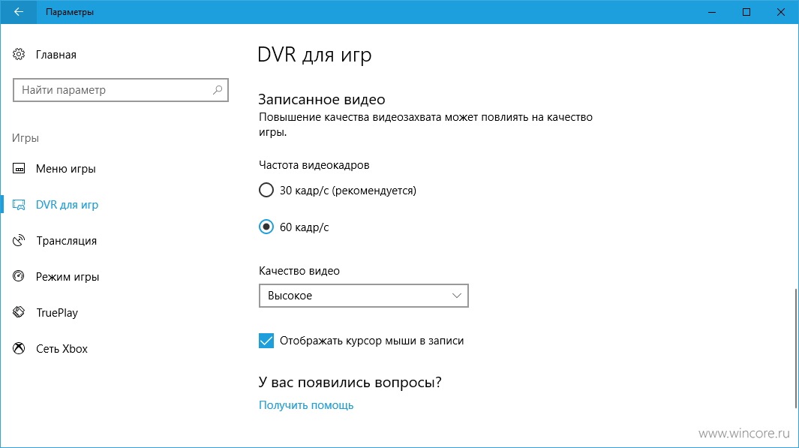
Task: Click the Режим игры gauge icon
Action: [x=19, y=276]
